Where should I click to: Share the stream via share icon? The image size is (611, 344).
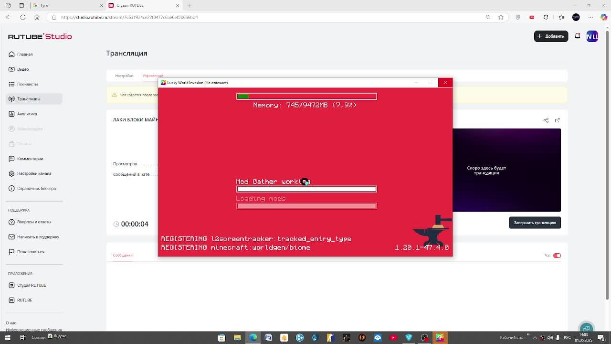[x=546, y=120]
